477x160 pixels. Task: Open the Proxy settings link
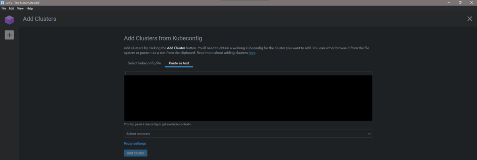click(x=135, y=143)
